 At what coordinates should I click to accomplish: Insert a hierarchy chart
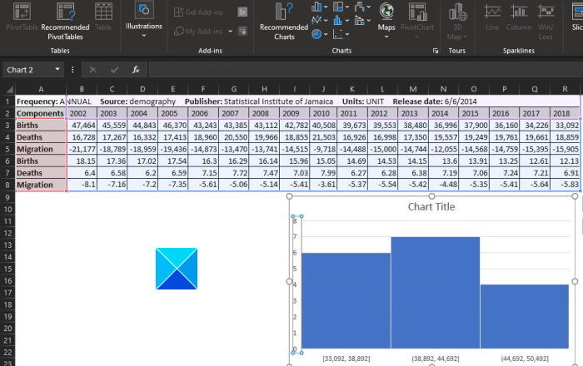click(338, 7)
